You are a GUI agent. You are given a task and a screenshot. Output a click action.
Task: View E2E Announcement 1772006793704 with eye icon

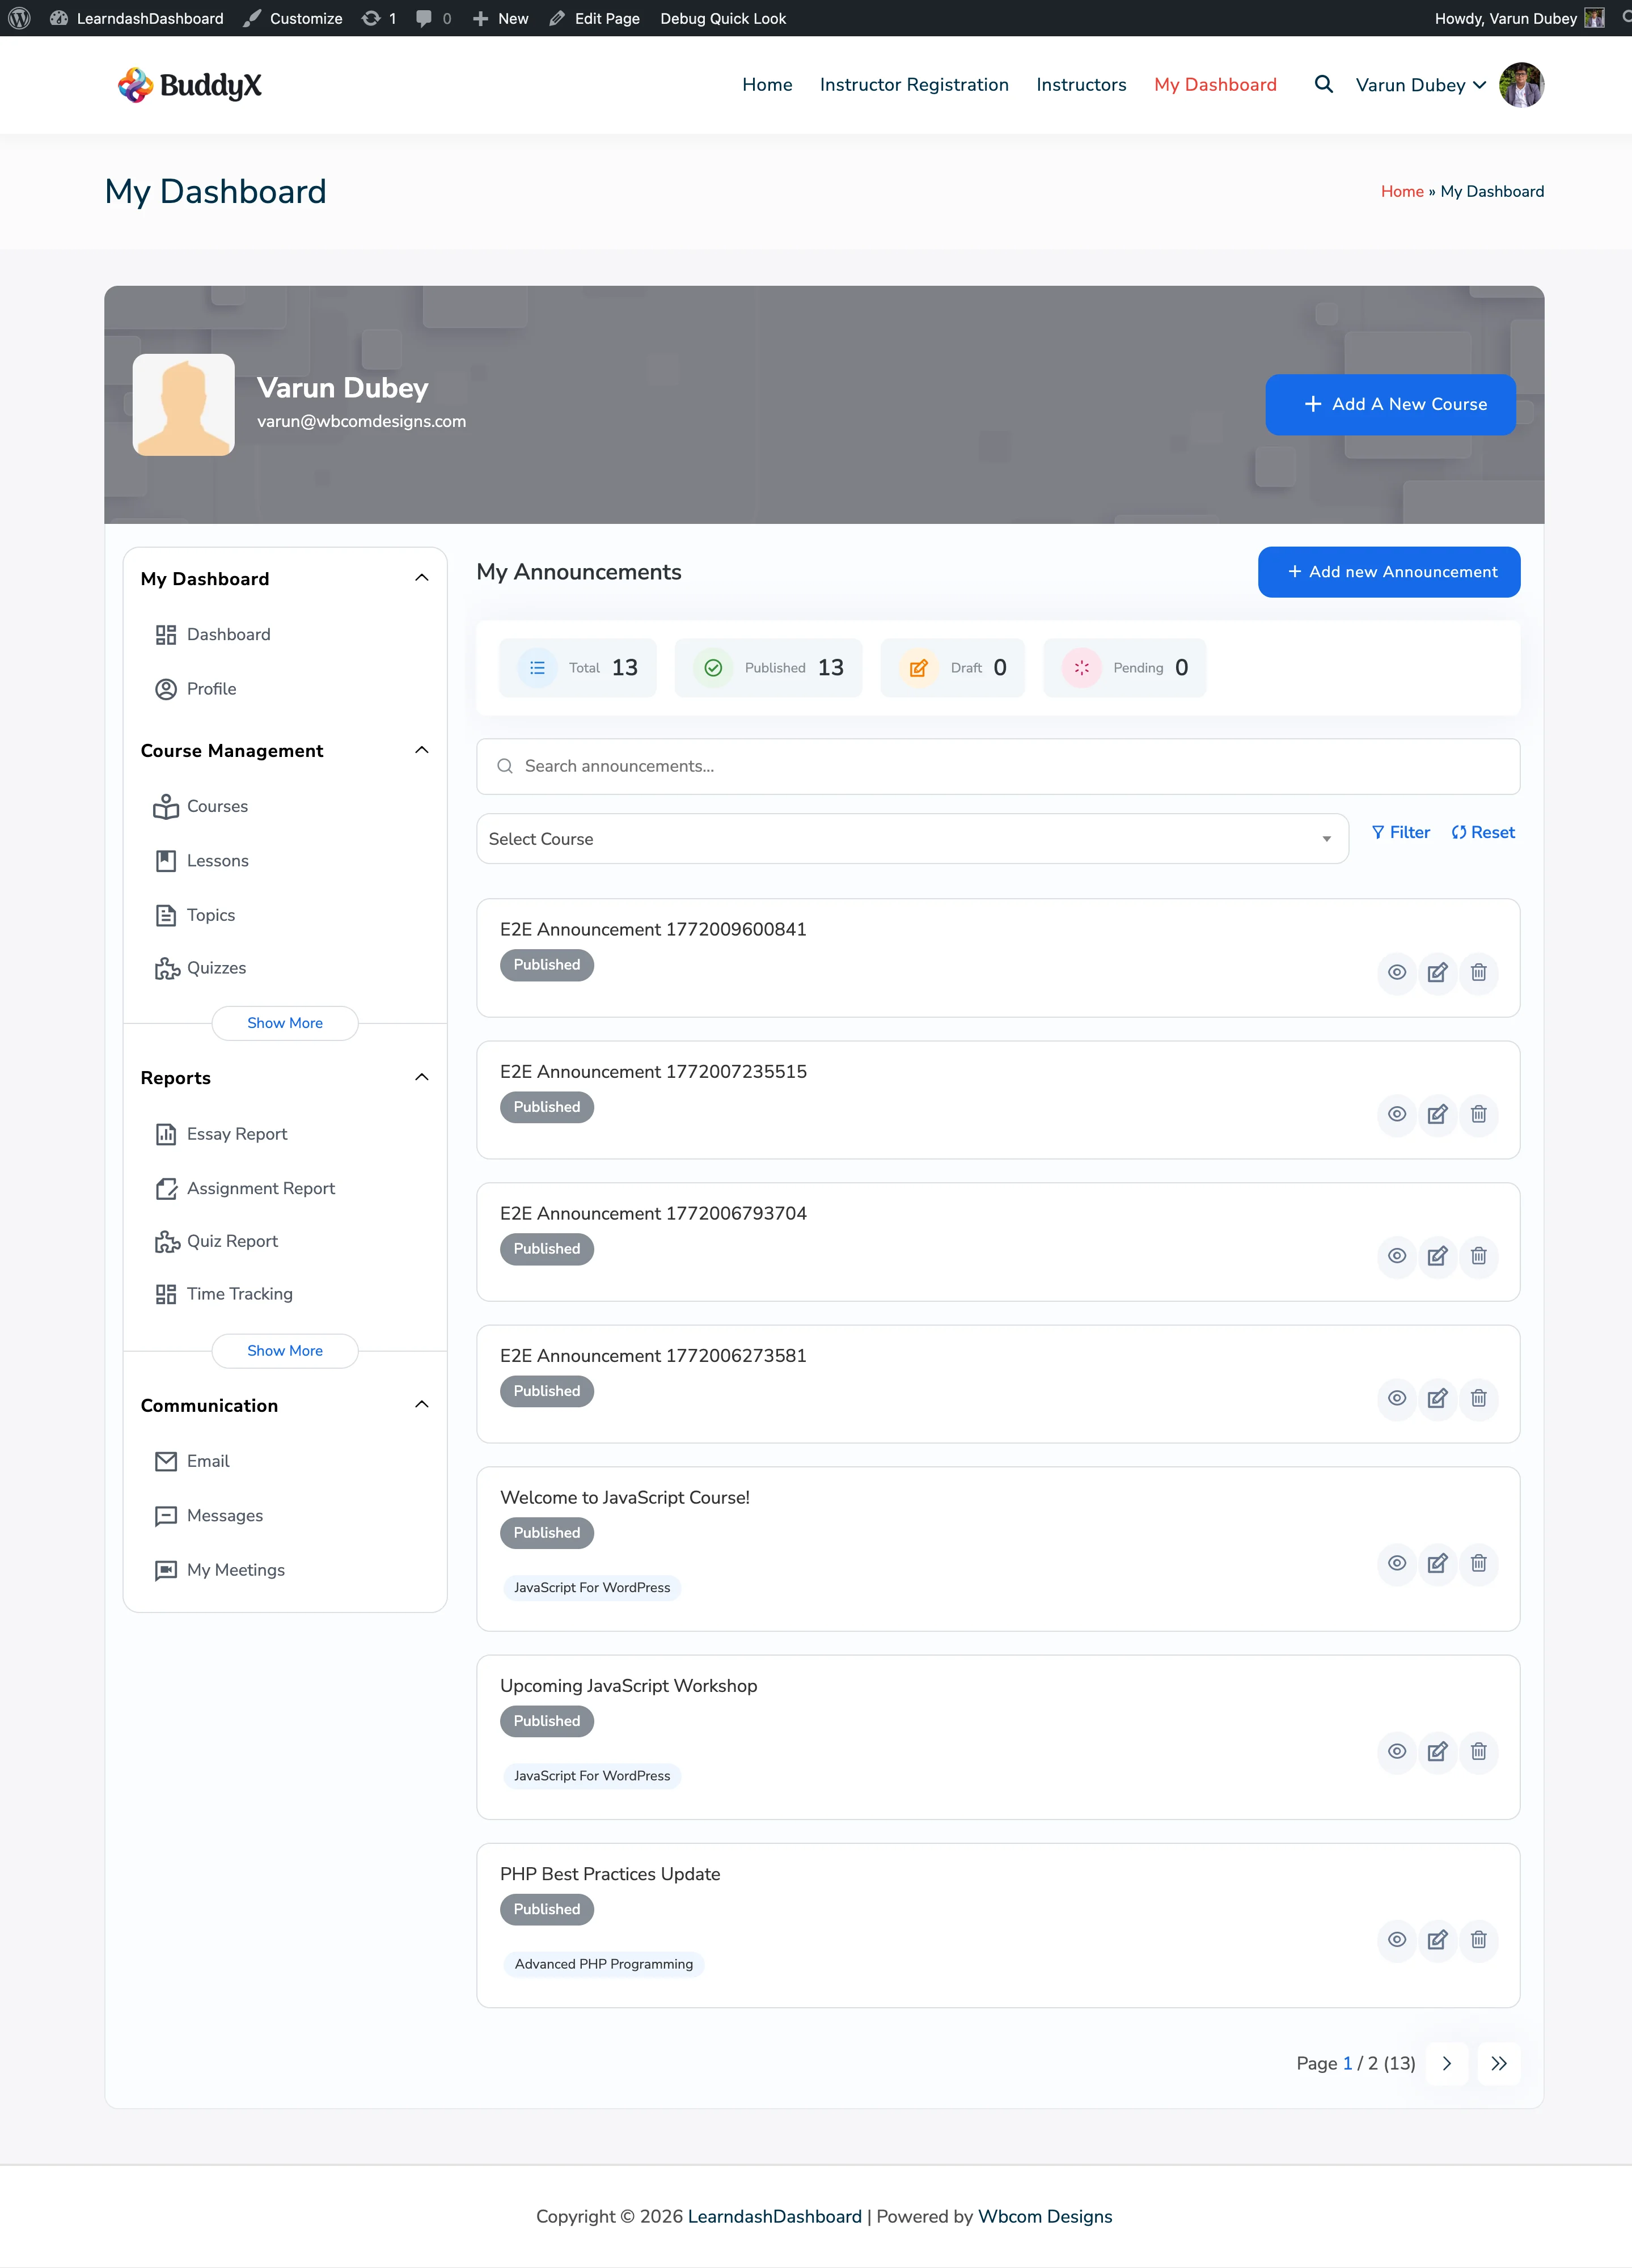(x=1396, y=1256)
